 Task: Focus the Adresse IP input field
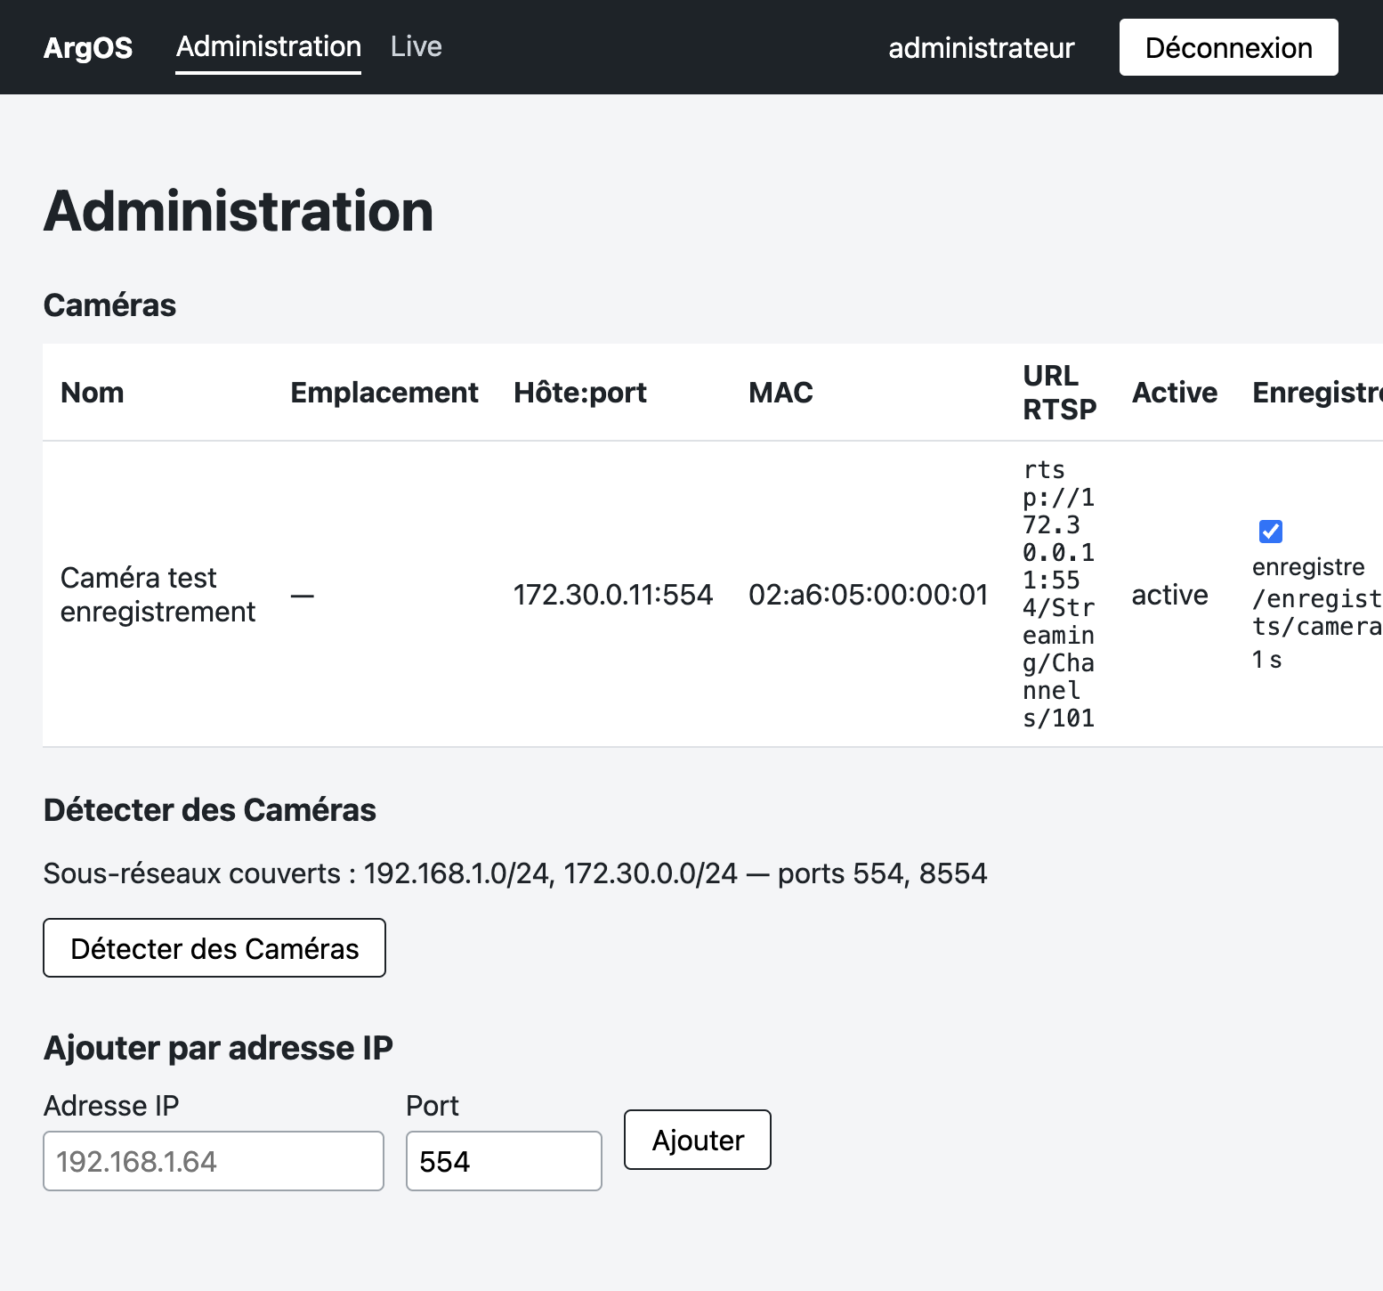(x=214, y=1161)
